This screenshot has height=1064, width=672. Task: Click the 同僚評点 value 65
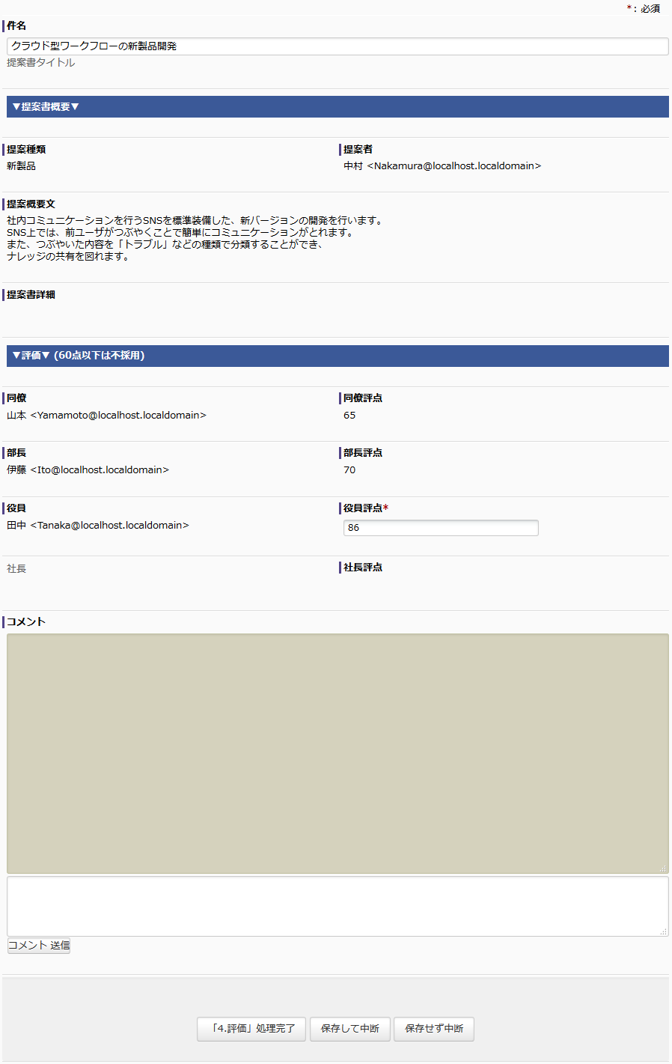(x=349, y=416)
